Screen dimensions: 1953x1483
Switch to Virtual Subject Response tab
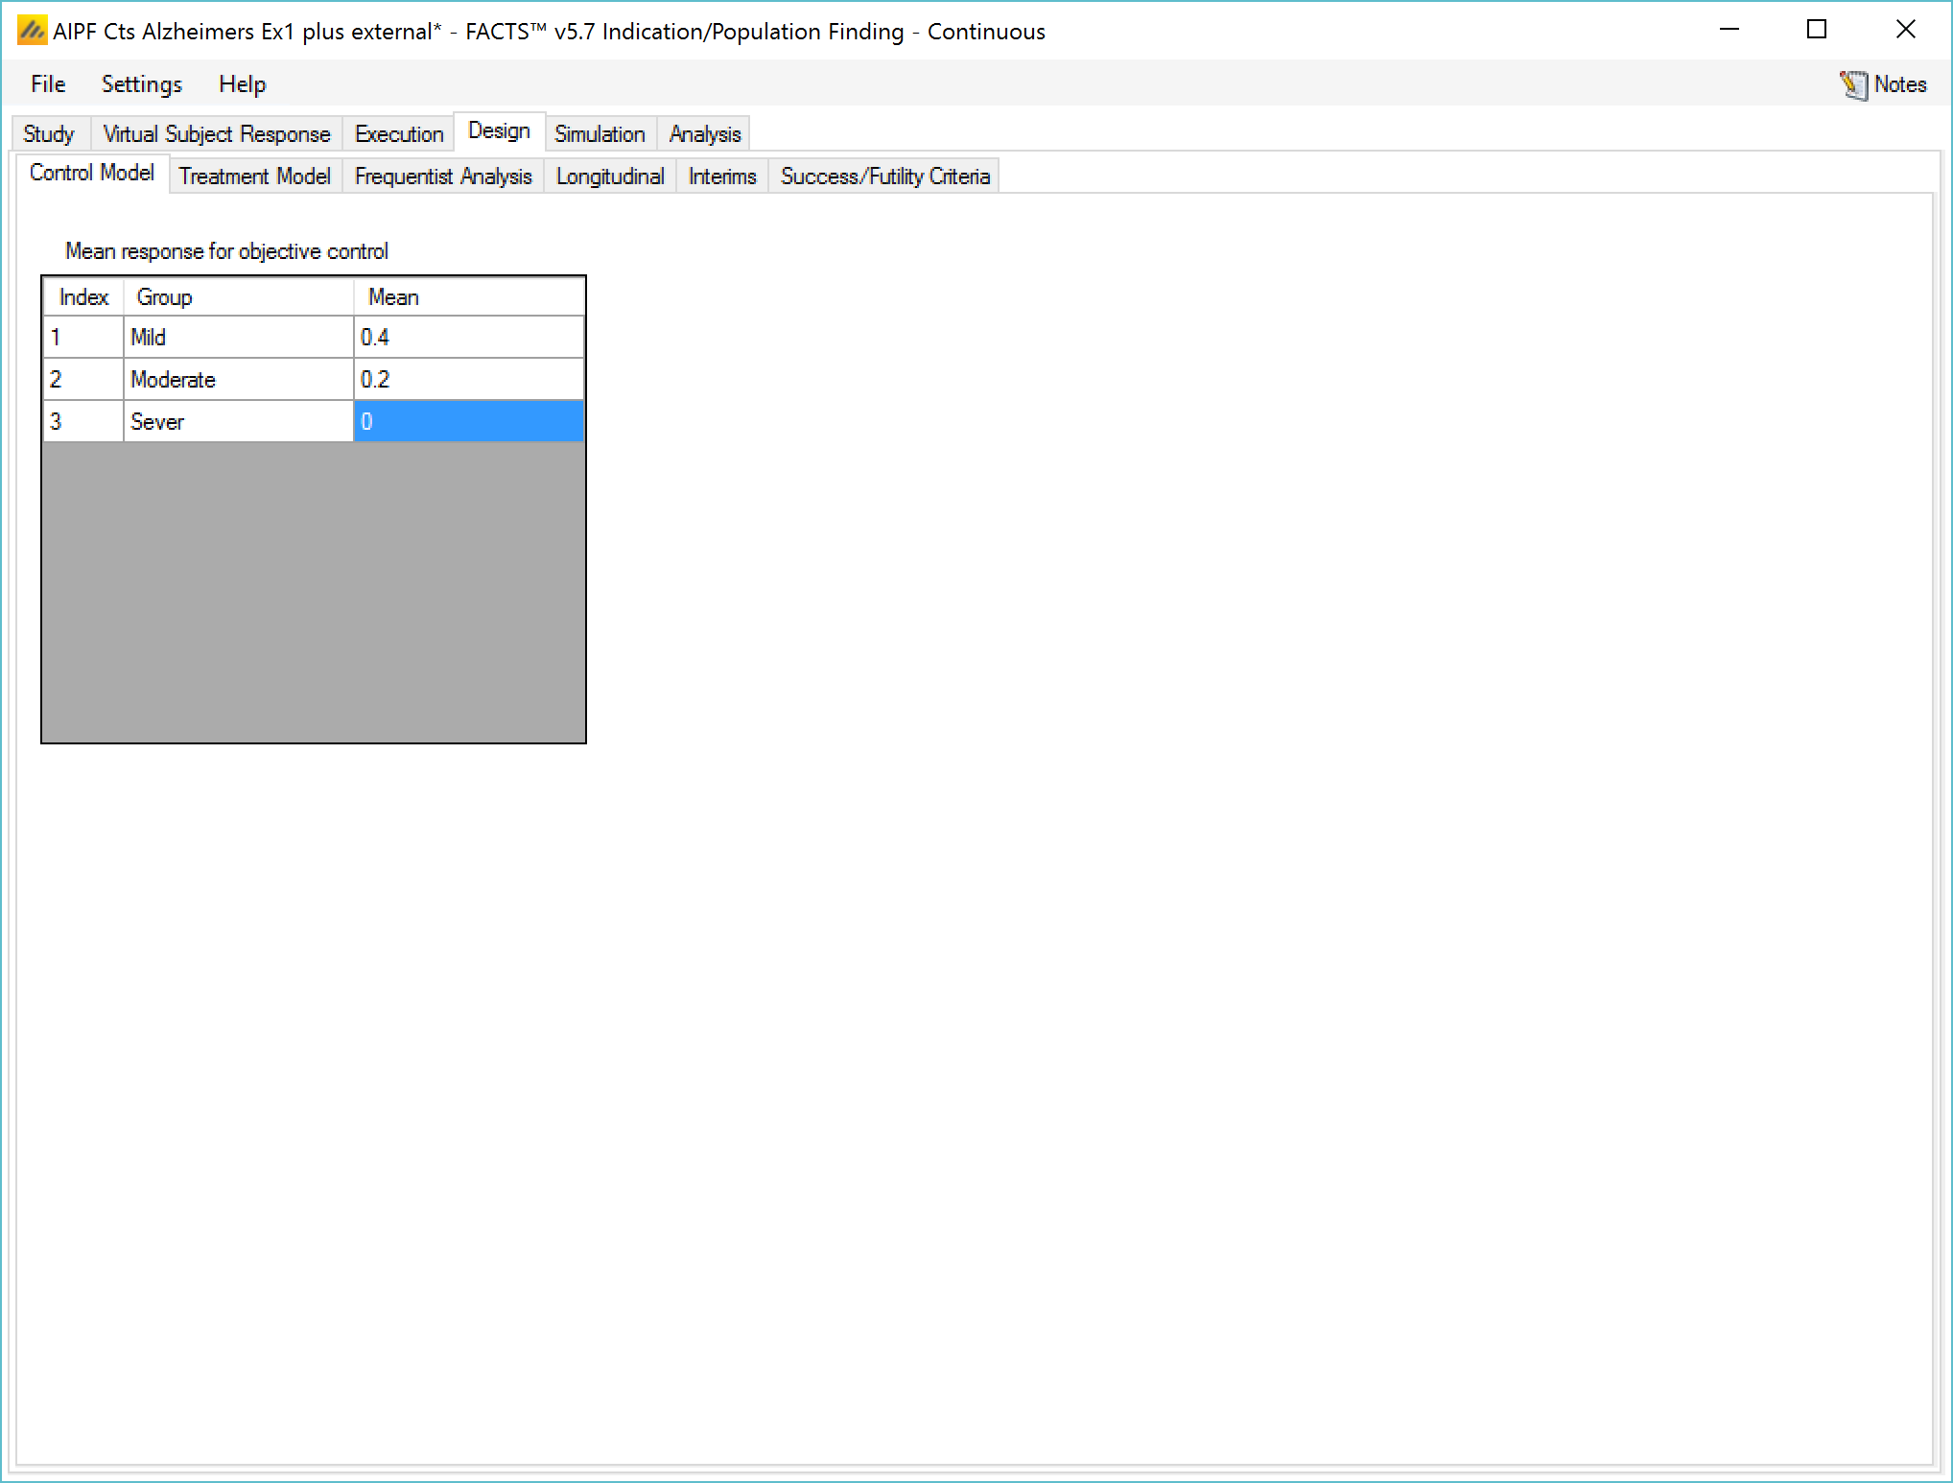tap(216, 134)
